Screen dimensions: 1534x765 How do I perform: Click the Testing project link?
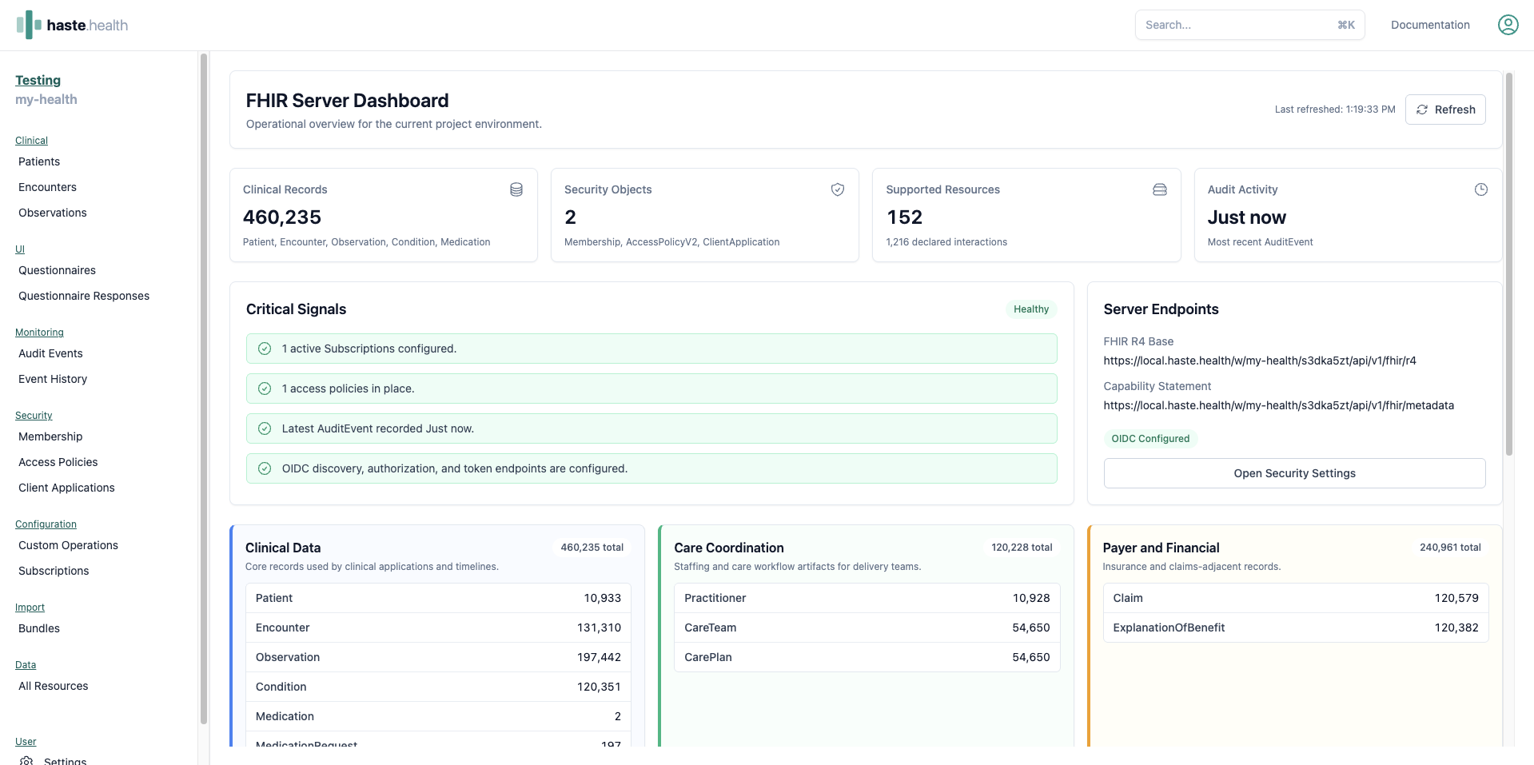coord(38,80)
